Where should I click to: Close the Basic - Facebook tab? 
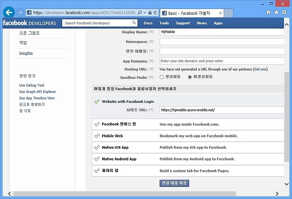[x=220, y=13]
